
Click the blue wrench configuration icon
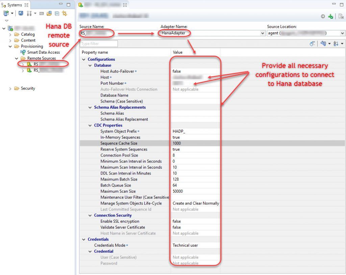[323, 44]
